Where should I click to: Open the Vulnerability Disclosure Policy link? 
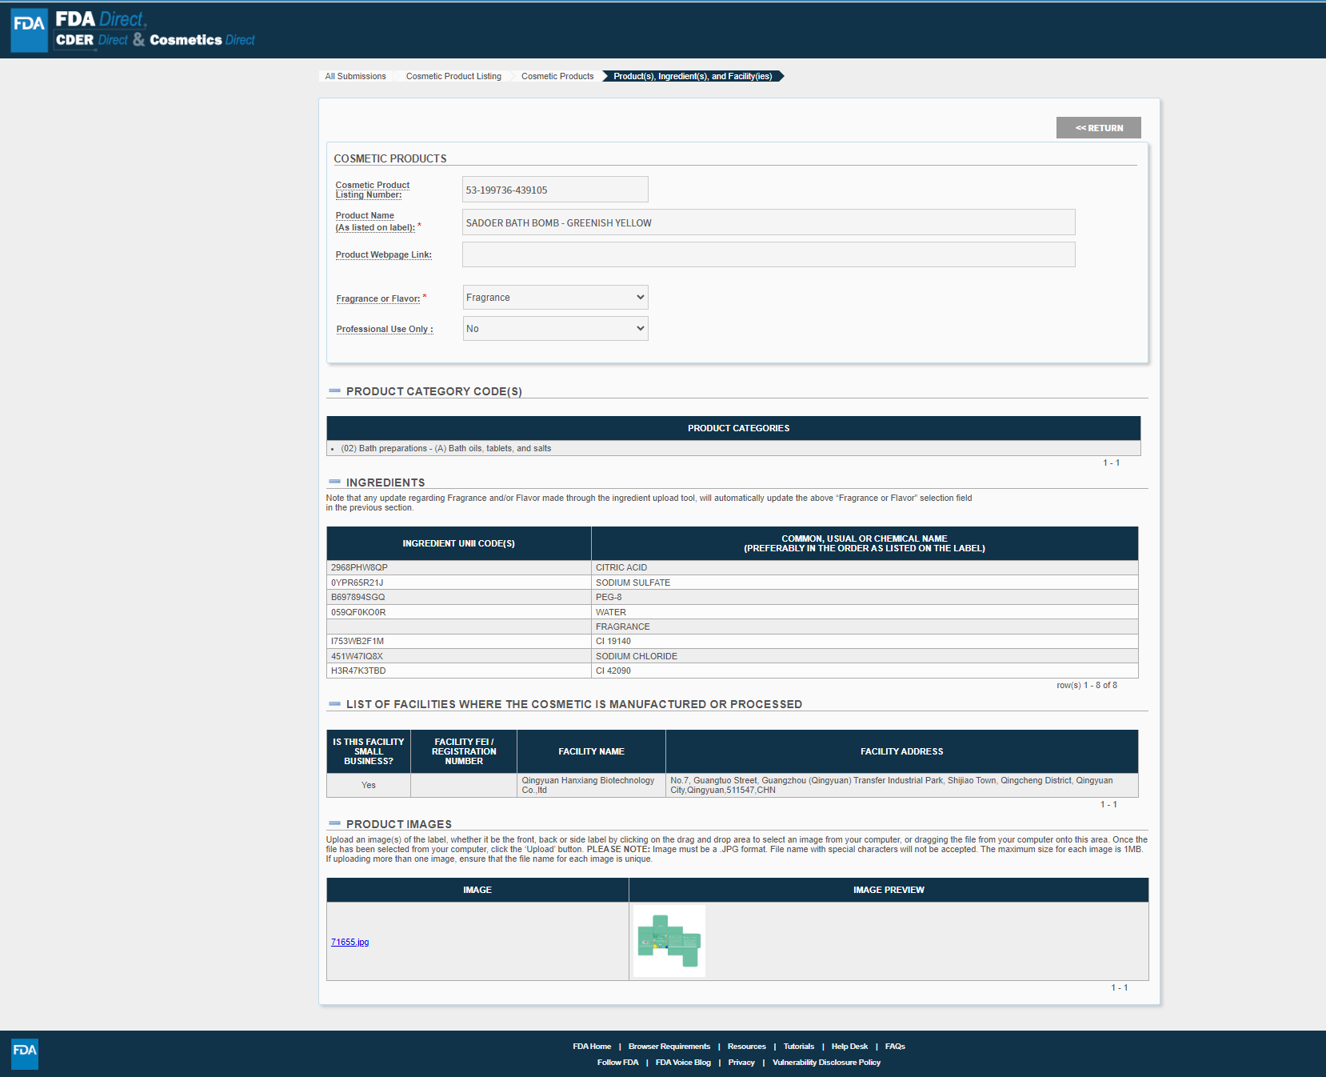[x=826, y=1063]
